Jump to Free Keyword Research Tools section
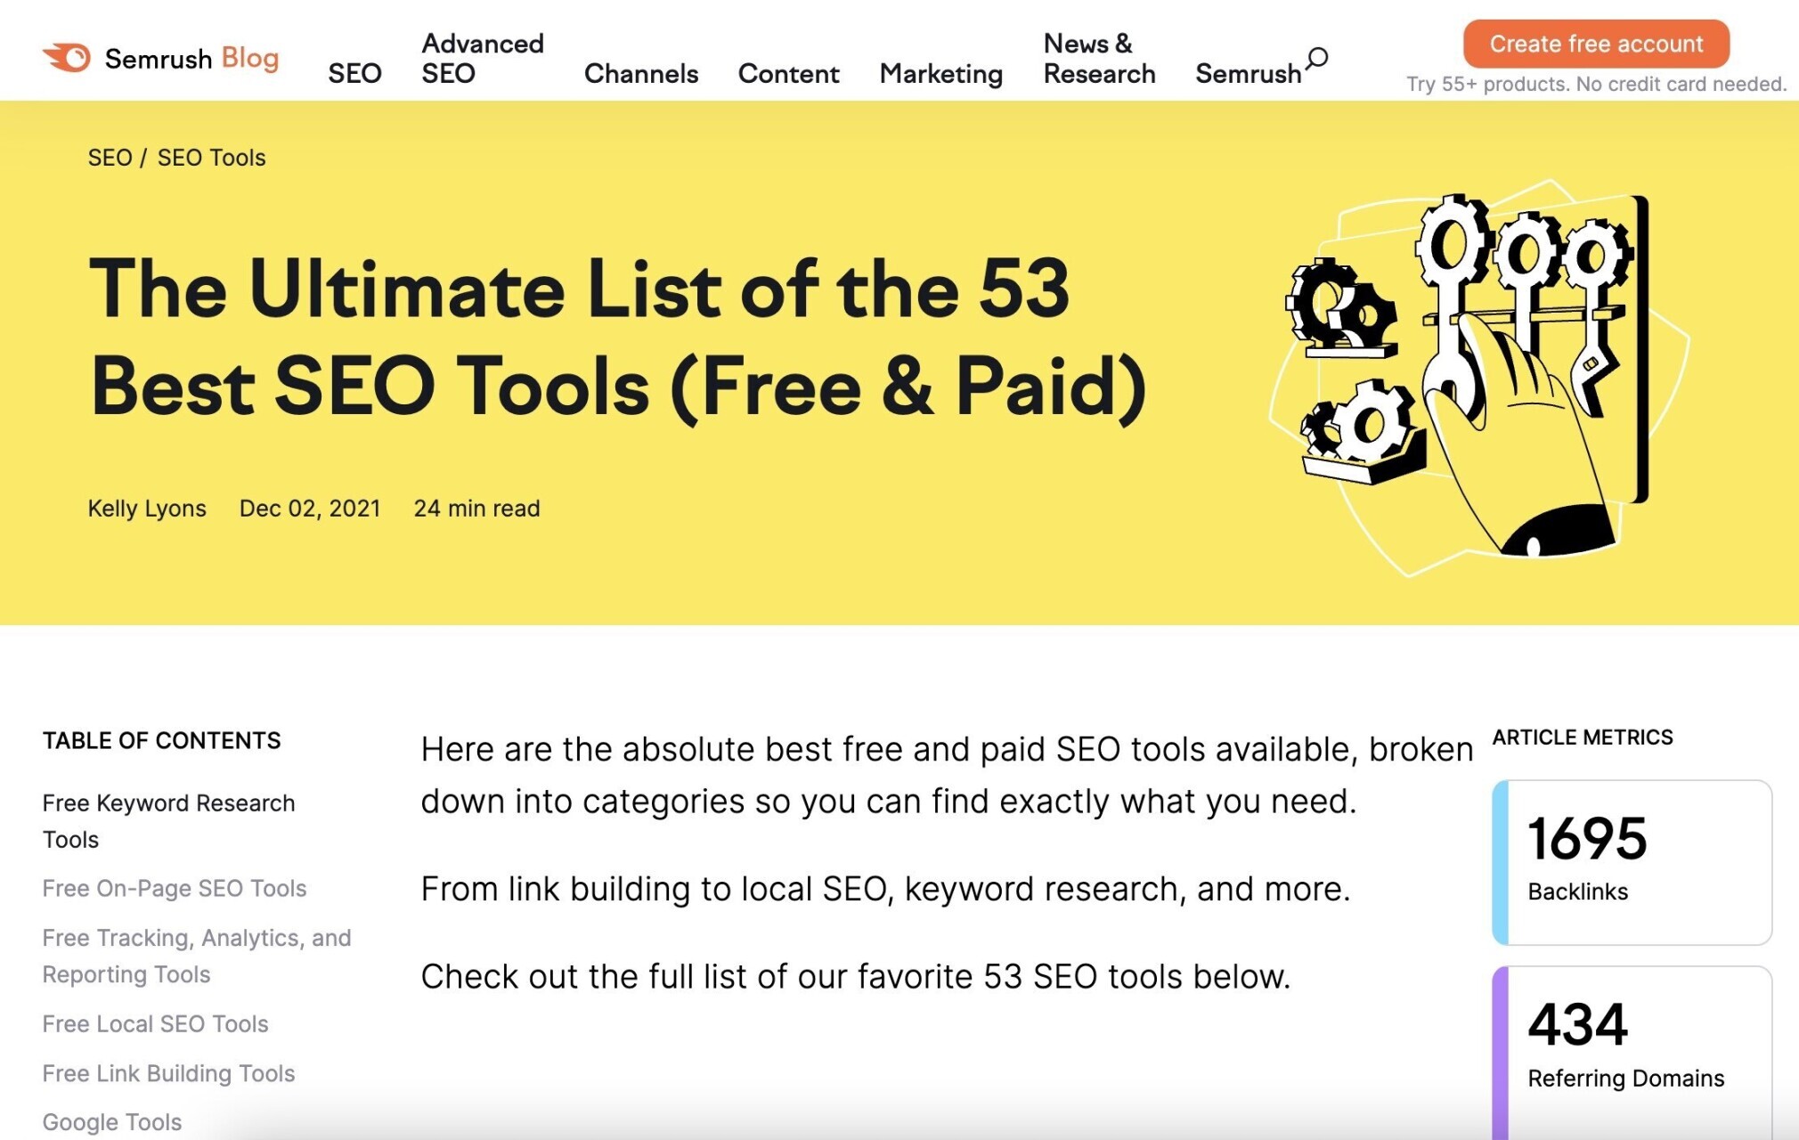 168,820
